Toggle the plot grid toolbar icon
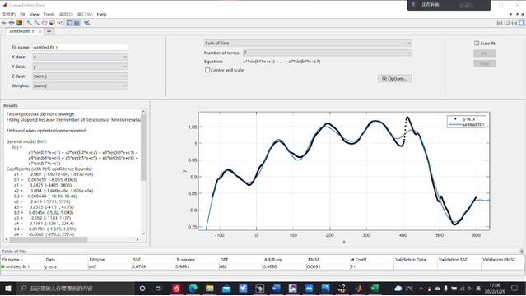526x296 pixels. tap(77, 23)
